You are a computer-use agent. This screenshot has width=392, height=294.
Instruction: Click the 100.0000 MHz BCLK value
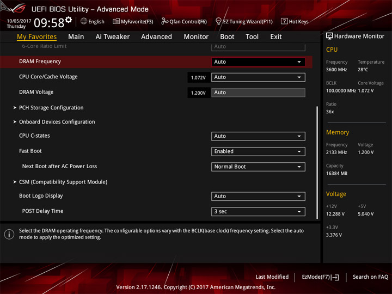coord(341,91)
